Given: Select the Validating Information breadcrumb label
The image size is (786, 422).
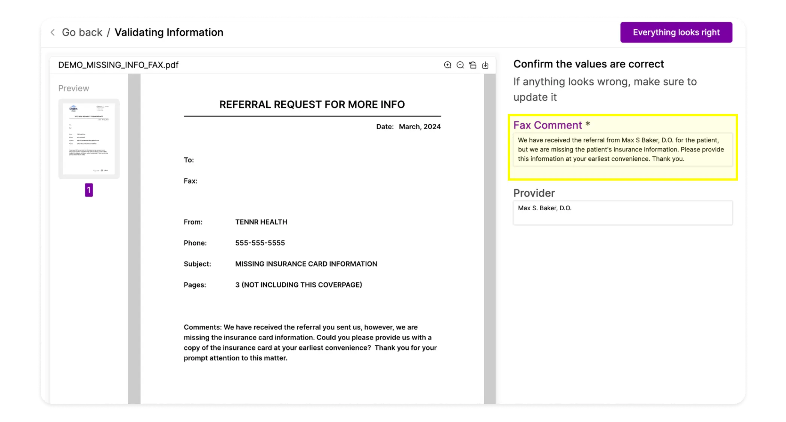Looking at the screenshot, I should click(x=169, y=32).
